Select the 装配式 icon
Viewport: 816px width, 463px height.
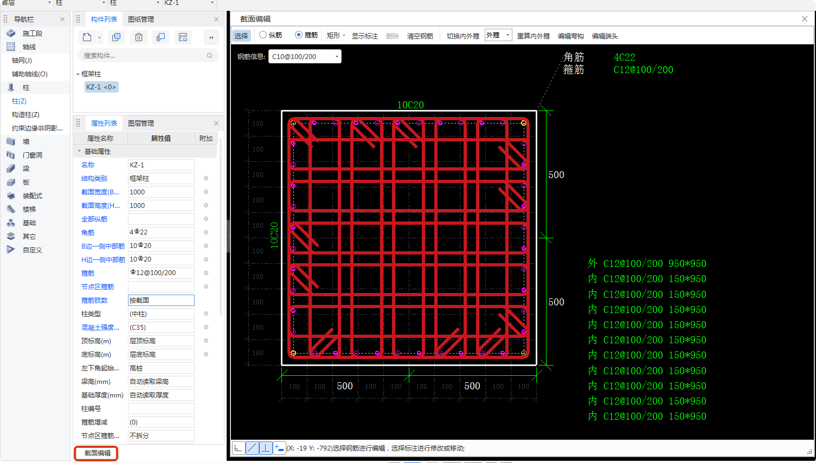click(11, 195)
